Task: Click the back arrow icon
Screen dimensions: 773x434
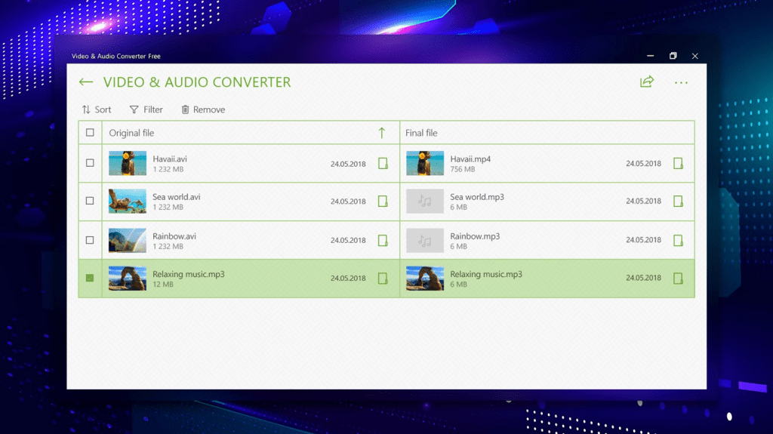Action: click(85, 82)
